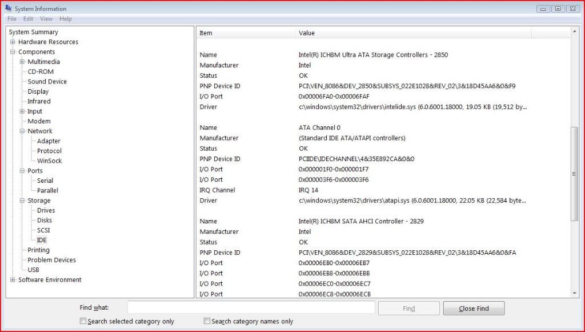This screenshot has height=332, width=585.
Task: Select System Summary at the tree top
Action: (33, 32)
